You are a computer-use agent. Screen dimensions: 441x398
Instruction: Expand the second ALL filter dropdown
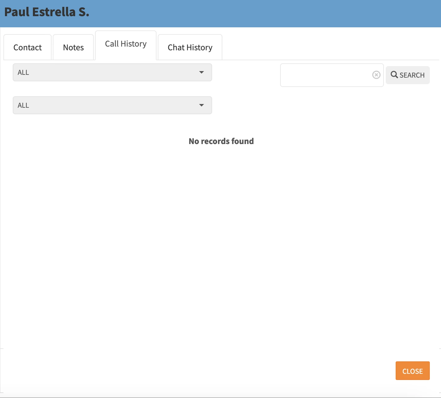click(112, 105)
